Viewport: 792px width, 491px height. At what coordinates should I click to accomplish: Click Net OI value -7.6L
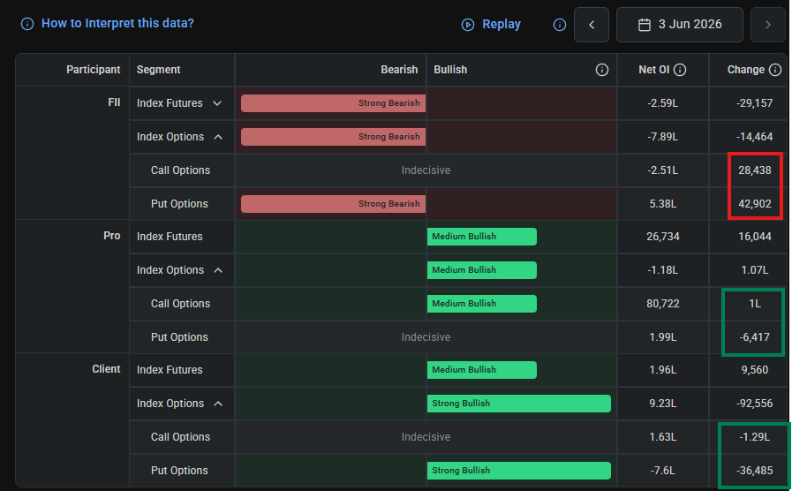(x=663, y=471)
